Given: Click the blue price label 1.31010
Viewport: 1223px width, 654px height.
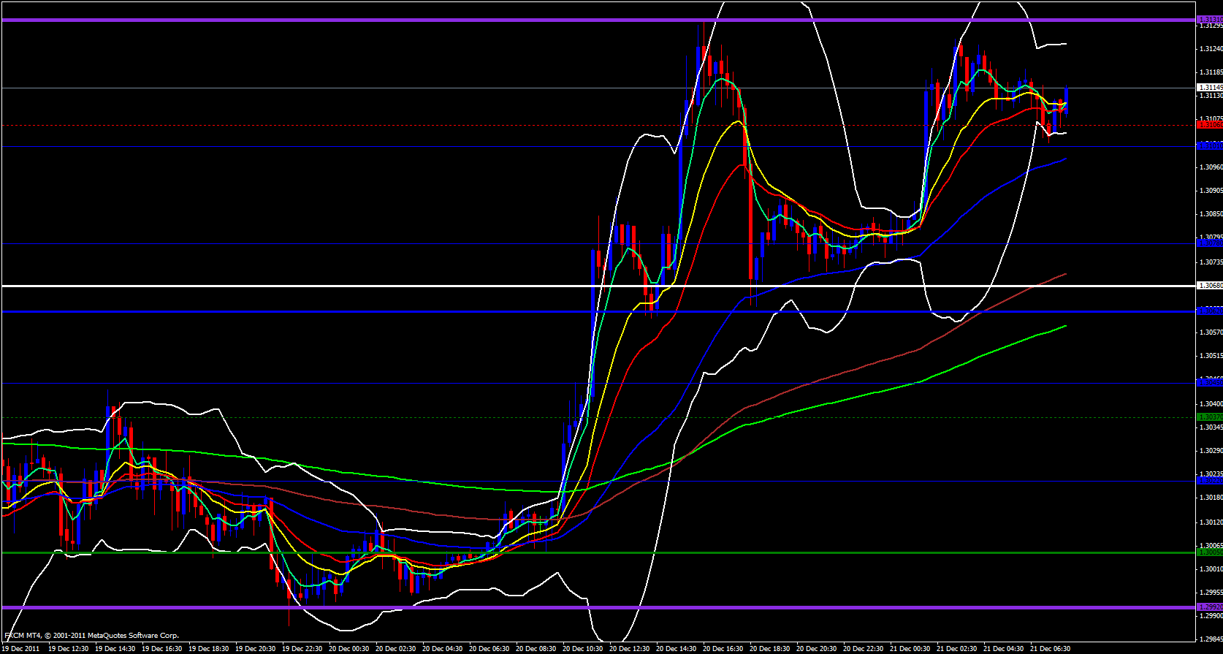Looking at the screenshot, I should click(1210, 146).
